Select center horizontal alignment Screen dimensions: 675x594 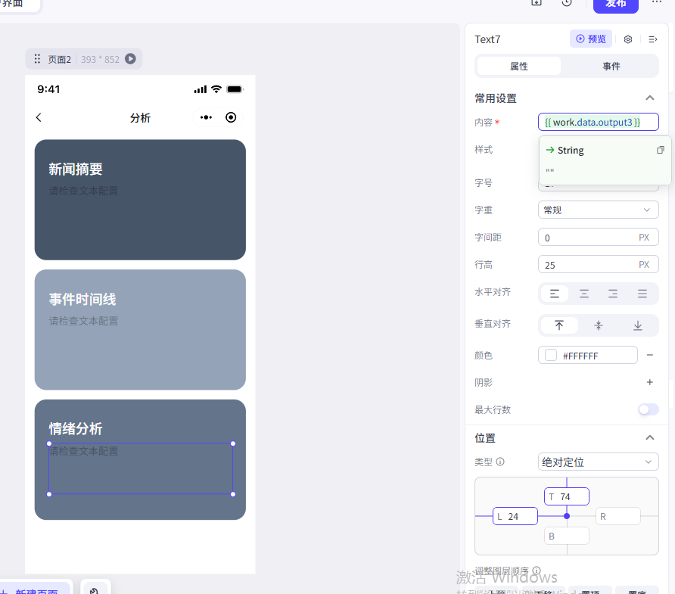(584, 294)
